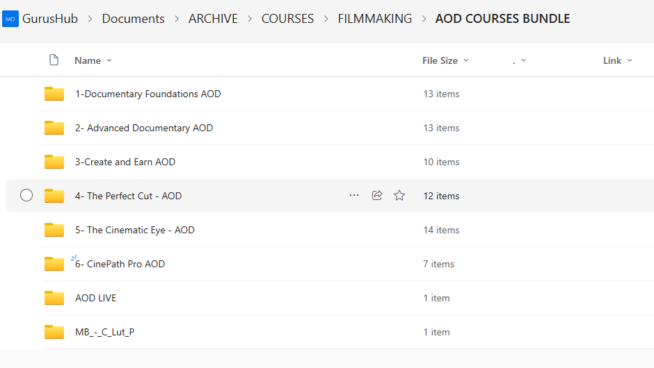The width and height of the screenshot is (654, 368).
Task: Click the file type column header icon
Action: (x=54, y=60)
